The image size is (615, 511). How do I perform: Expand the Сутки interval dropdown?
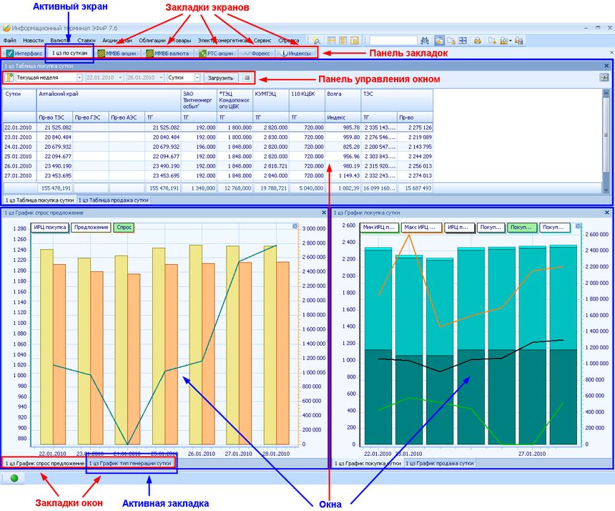(198, 77)
